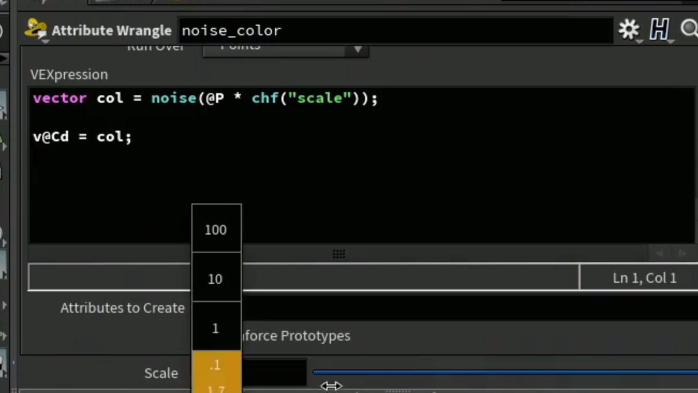This screenshot has height=393, width=698.
Task: Choose the 1 step in value ladder
Action: 216,327
